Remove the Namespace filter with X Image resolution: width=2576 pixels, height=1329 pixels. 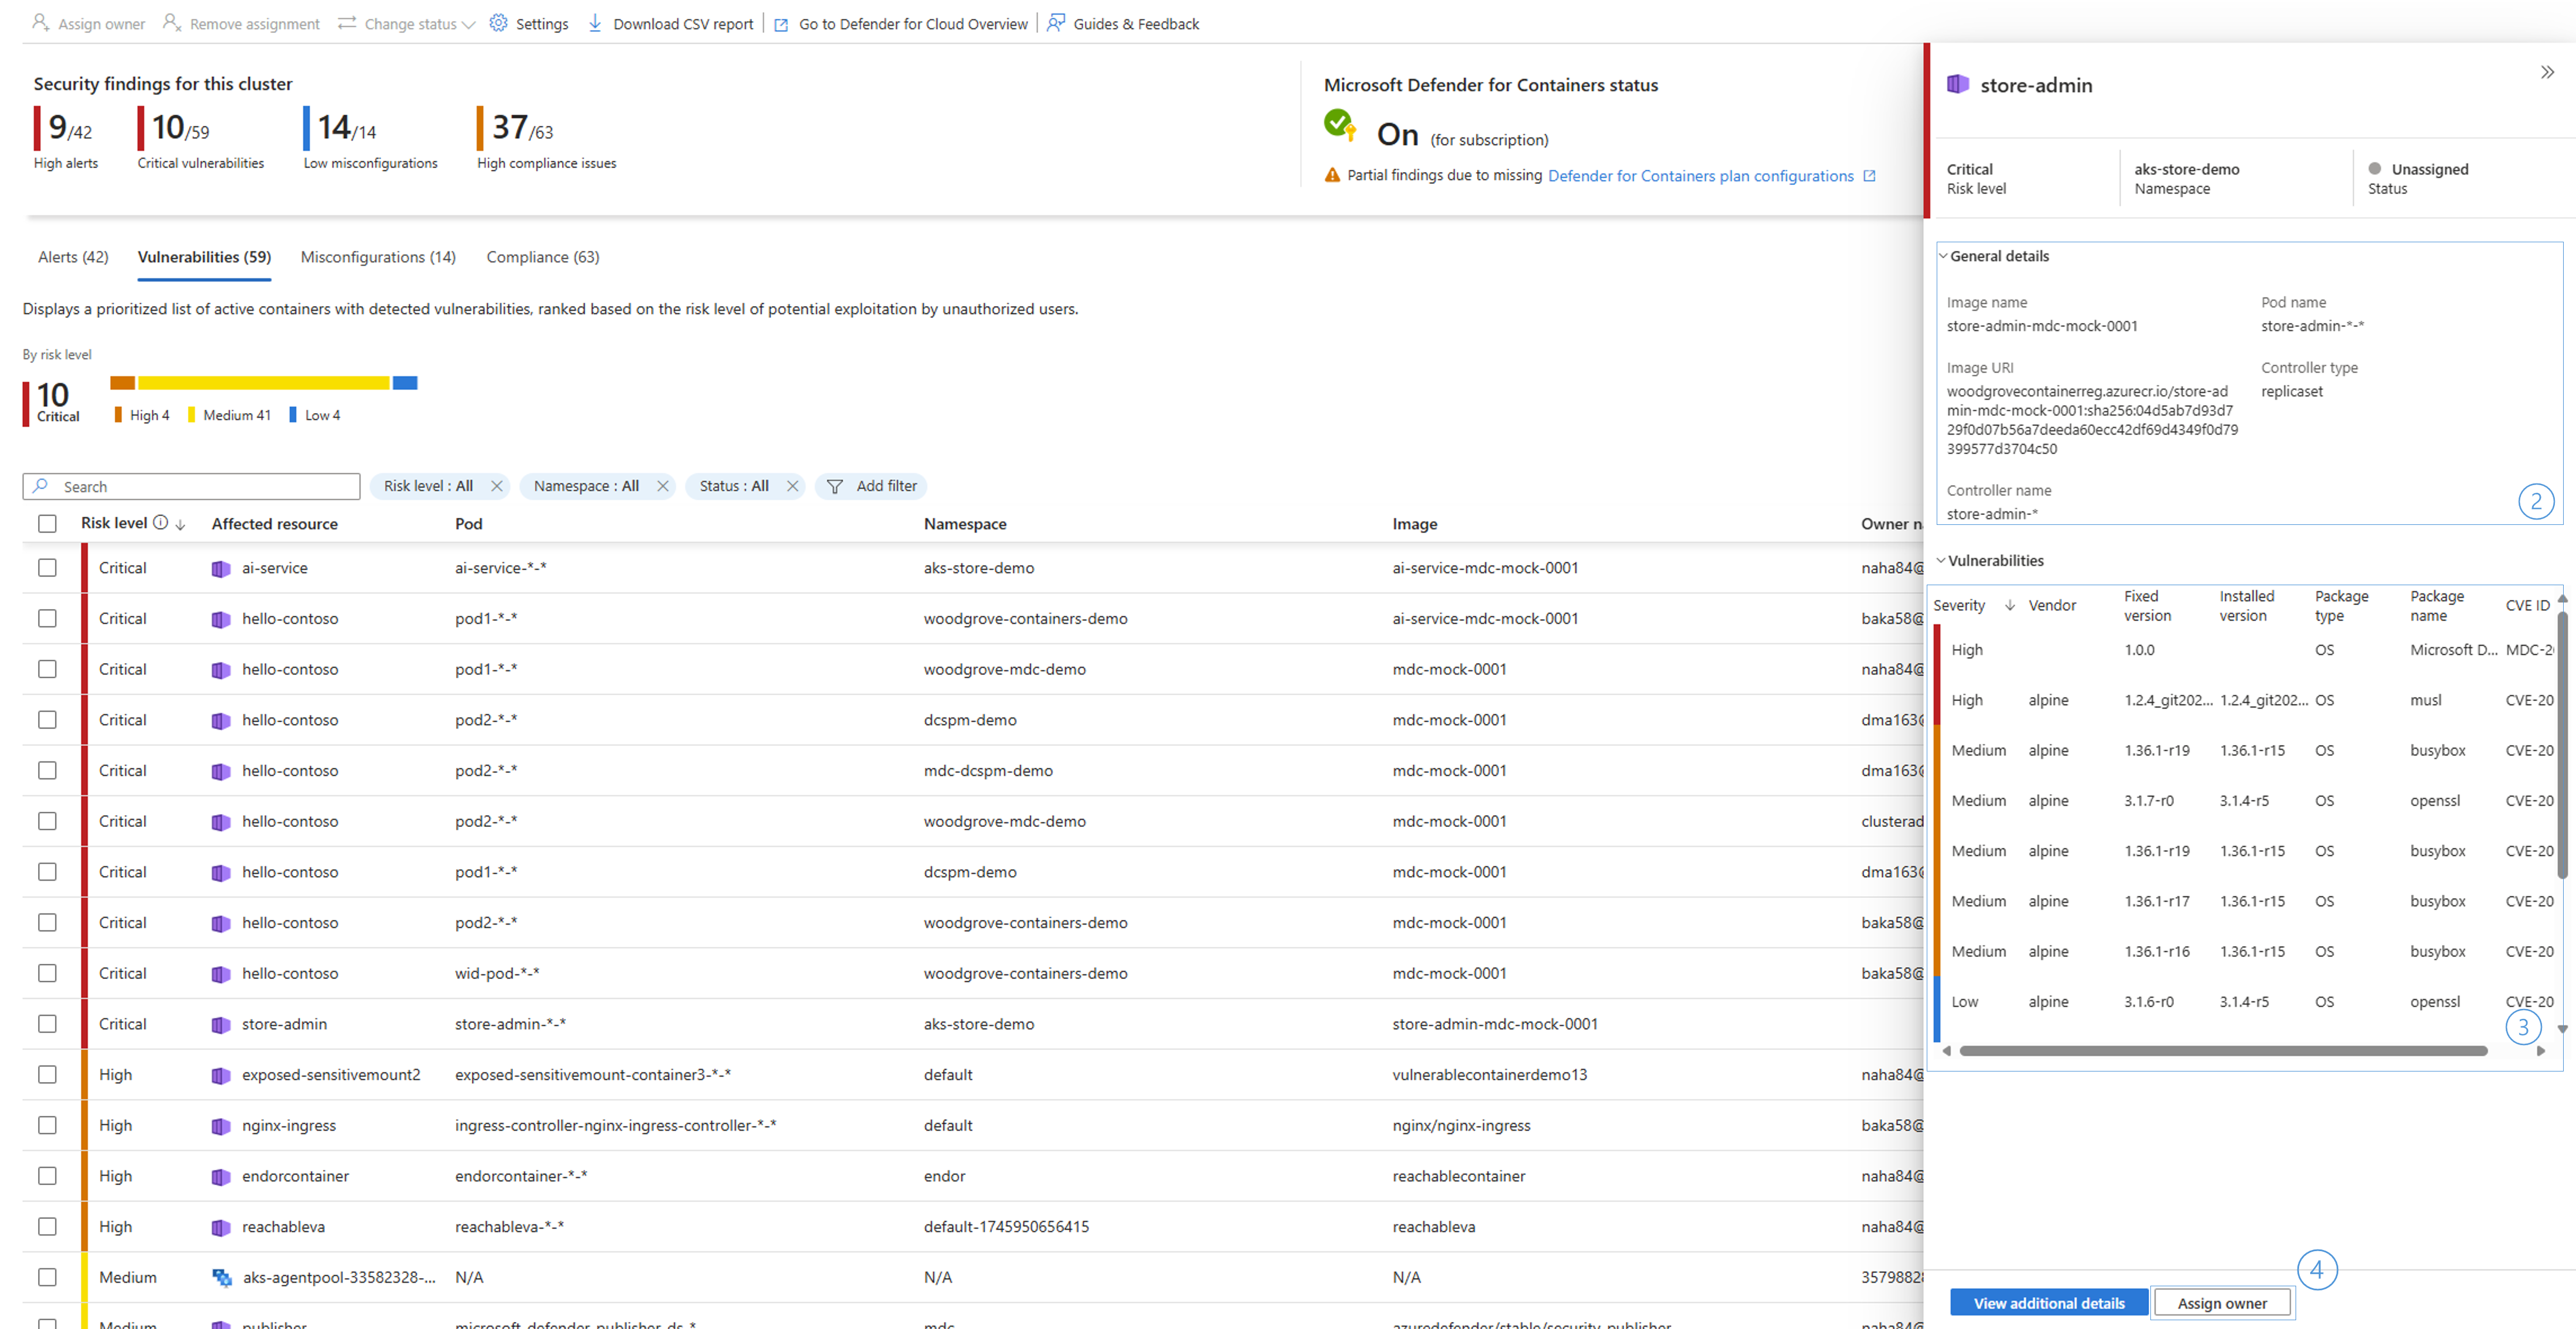(662, 486)
